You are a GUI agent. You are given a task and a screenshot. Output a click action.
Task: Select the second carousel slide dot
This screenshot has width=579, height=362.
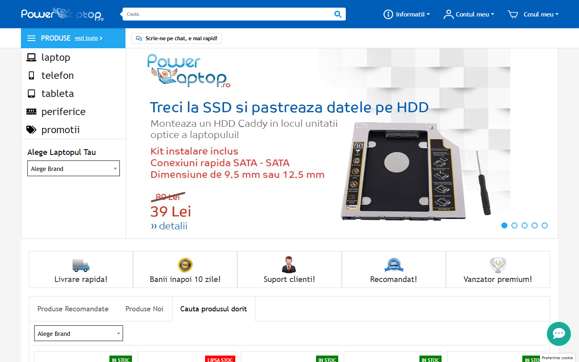pos(514,226)
